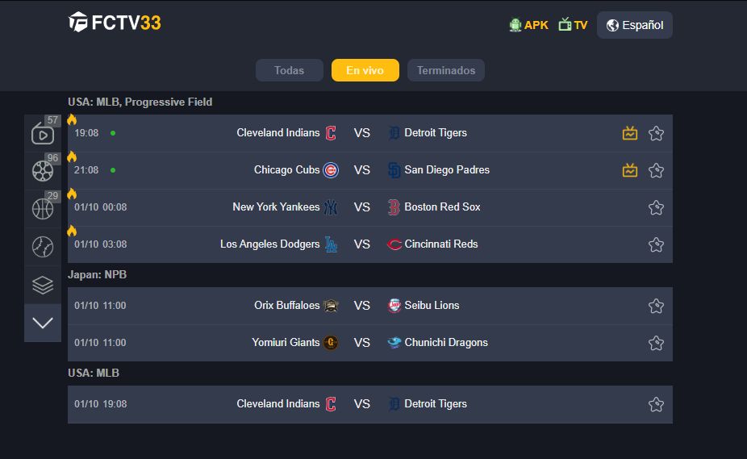Favorite the Cleveland Indians vs Detroit Tigers live match
The image size is (747, 459).
[656, 133]
